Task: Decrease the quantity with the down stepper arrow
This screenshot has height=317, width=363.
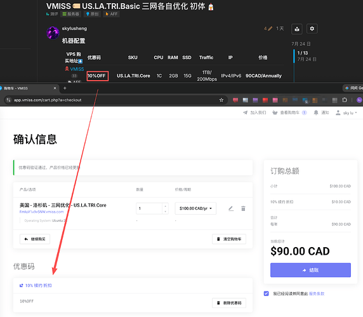Action: [x=165, y=211]
